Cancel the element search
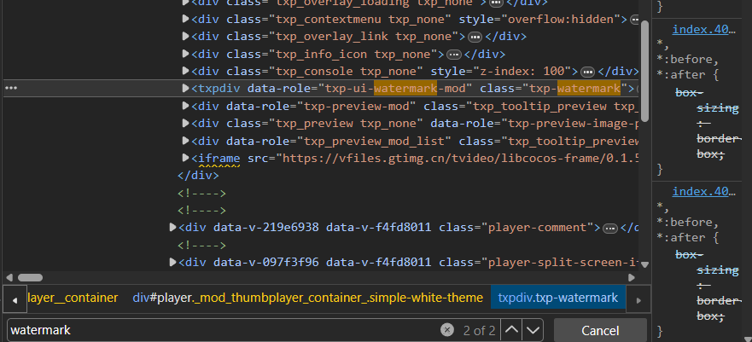The width and height of the screenshot is (752, 342). (x=600, y=331)
